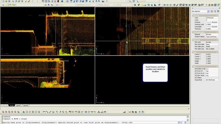Create a new drawing with the New icon
The image size is (221, 124).
click(x=3, y=1)
